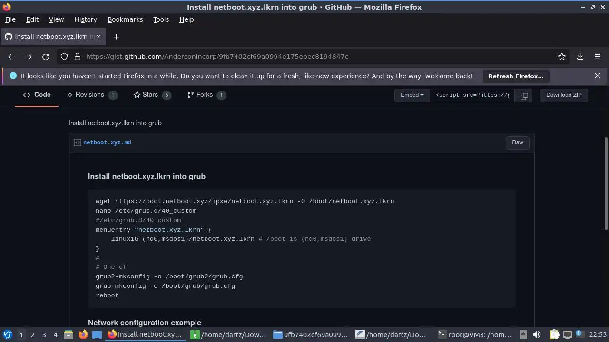View the Raw file
This screenshot has height=342, width=609.
pos(518,142)
